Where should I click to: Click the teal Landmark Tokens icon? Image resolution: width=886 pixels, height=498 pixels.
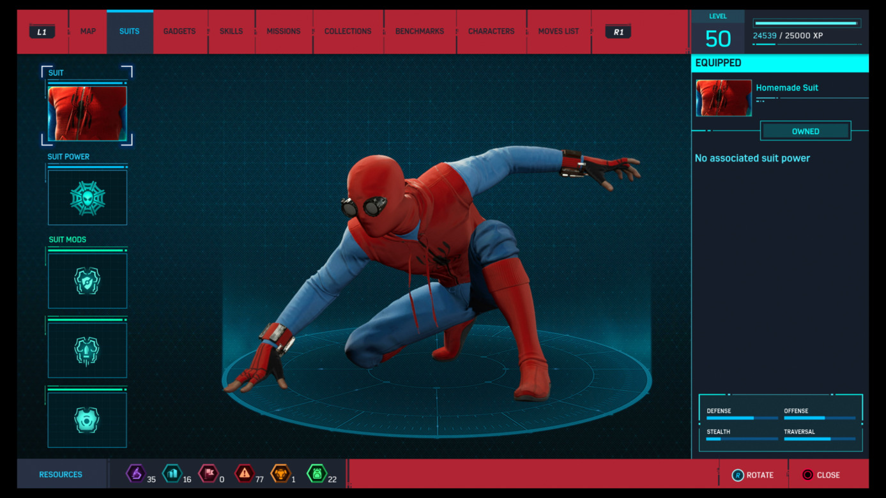click(x=172, y=474)
